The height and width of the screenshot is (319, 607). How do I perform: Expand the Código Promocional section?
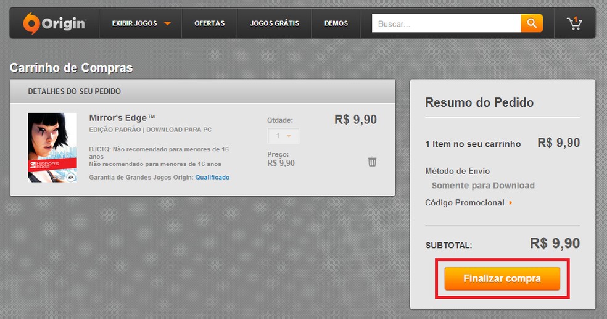point(468,203)
